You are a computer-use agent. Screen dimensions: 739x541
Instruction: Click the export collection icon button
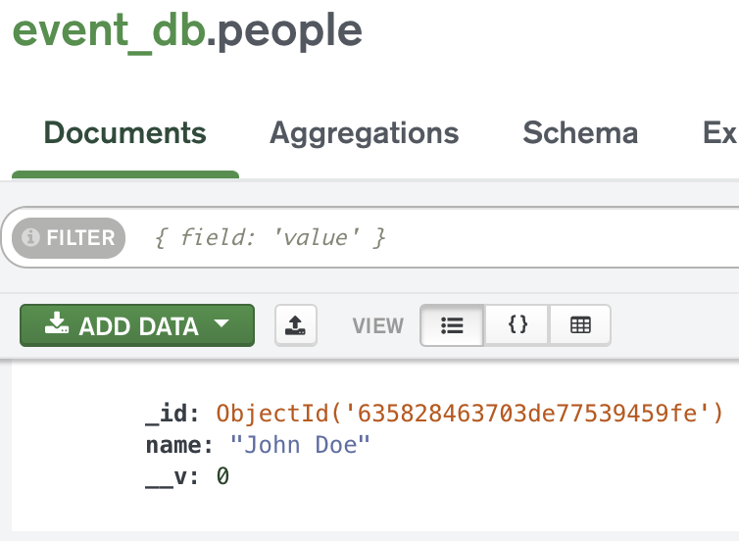[x=295, y=324]
